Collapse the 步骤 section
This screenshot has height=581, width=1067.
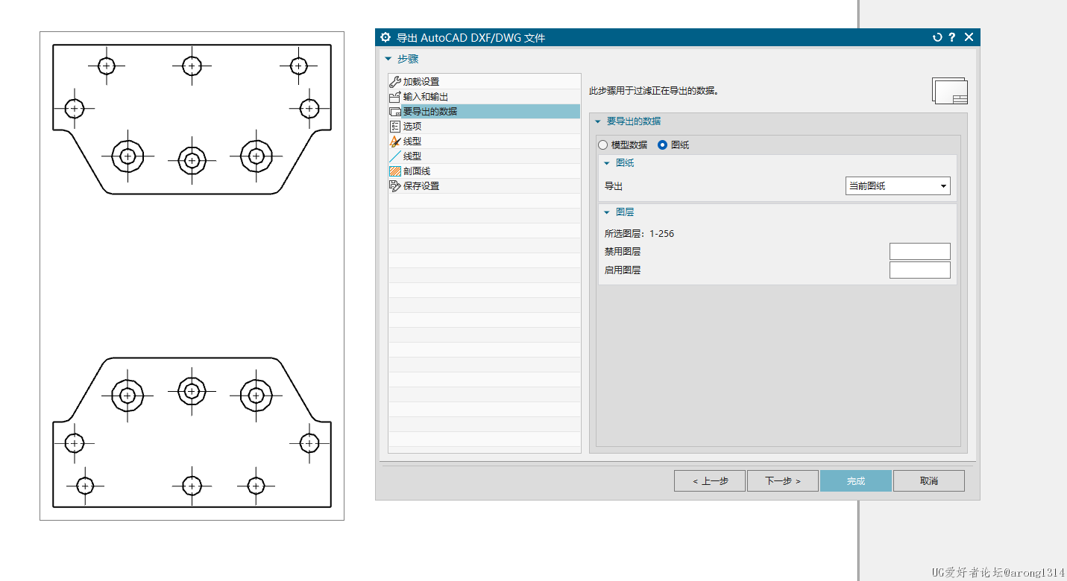click(x=388, y=59)
